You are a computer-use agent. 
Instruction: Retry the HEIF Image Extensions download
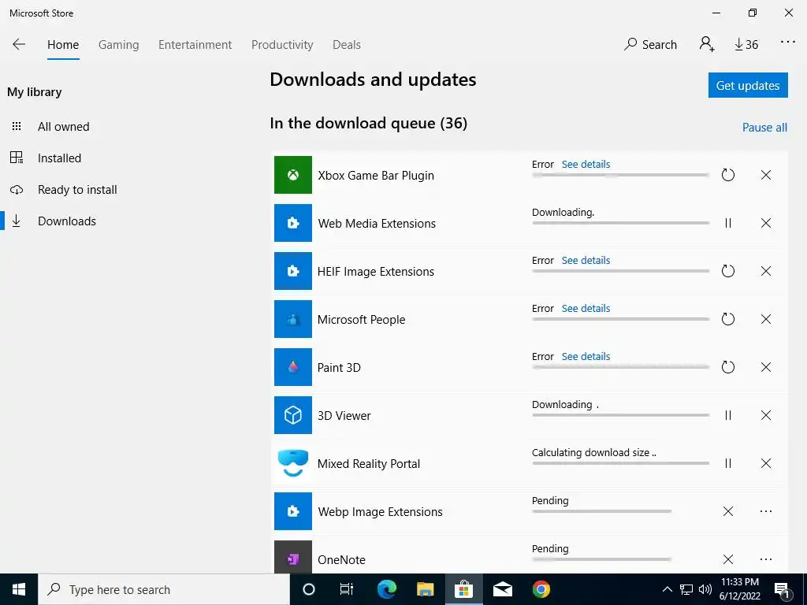pos(727,271)
